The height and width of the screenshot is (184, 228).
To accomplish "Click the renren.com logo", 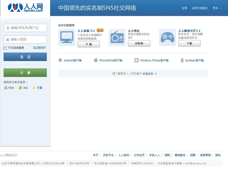I will point(25,8).
